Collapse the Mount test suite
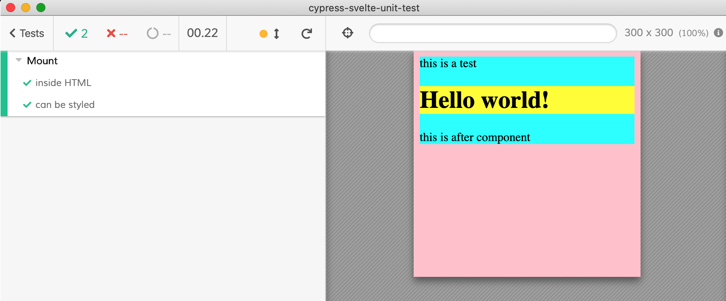The image size is (726, 301). 19,60
